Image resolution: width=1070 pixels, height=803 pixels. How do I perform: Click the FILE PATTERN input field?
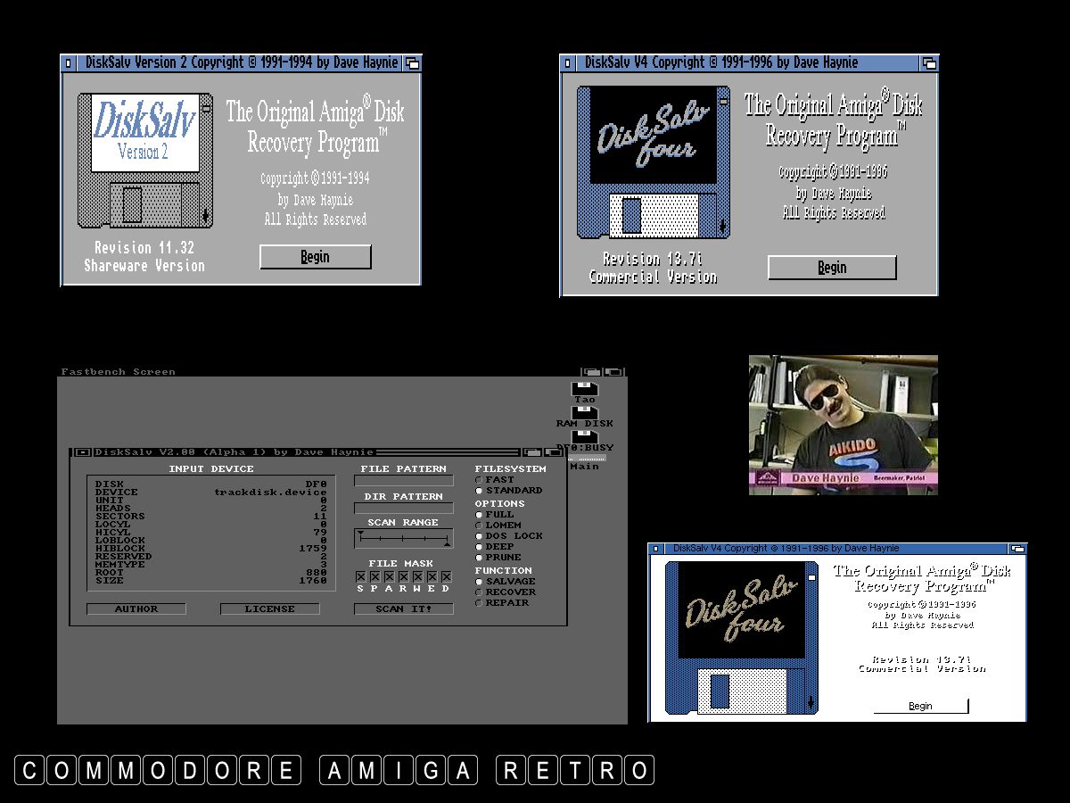[x=403, y=481]
